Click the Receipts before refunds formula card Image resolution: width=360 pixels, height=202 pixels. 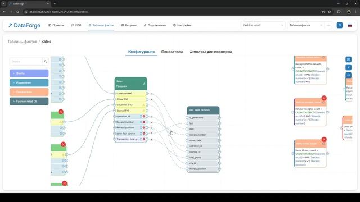pyautogui.click(x=310, y=70)
